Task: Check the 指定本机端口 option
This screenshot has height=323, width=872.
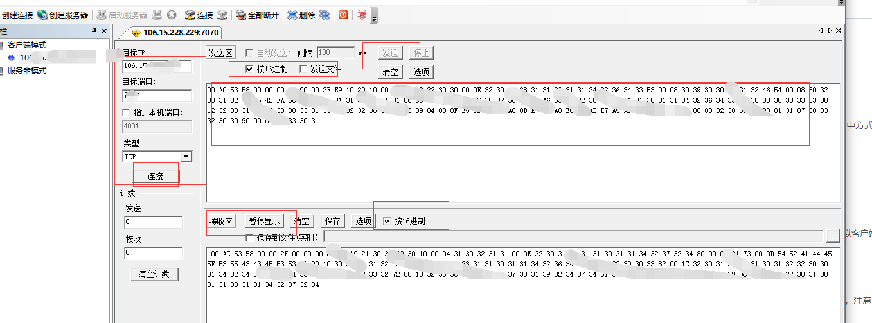Action: click(127, 113)
